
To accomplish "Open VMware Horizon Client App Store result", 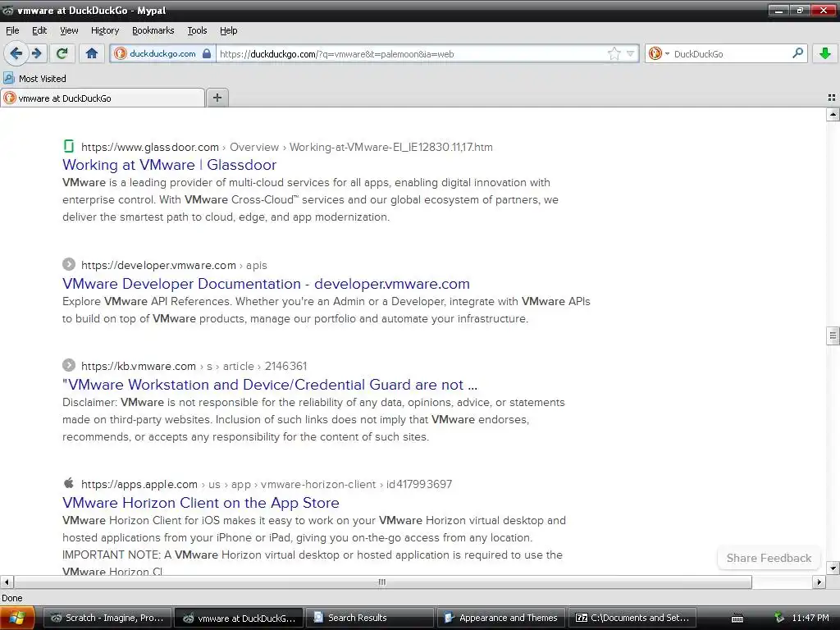I will [x=200, y=503].
